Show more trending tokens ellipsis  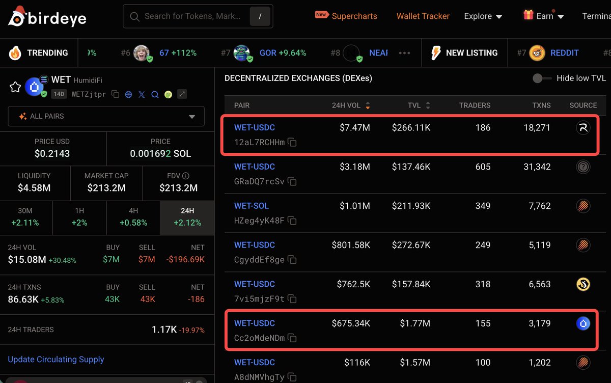(x=405, y=53)
